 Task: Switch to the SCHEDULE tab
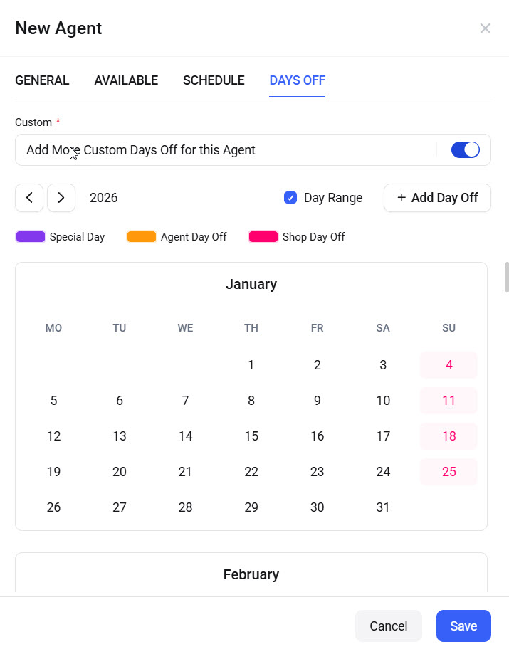pos(214,80)
